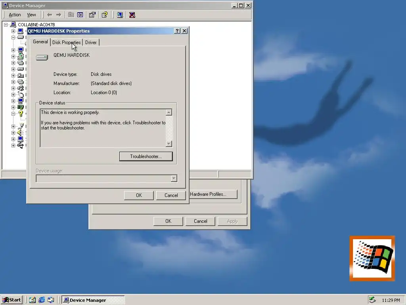Select the USB controllers trident icon in the tree
The image size is (406, 305).
(21, 145)
